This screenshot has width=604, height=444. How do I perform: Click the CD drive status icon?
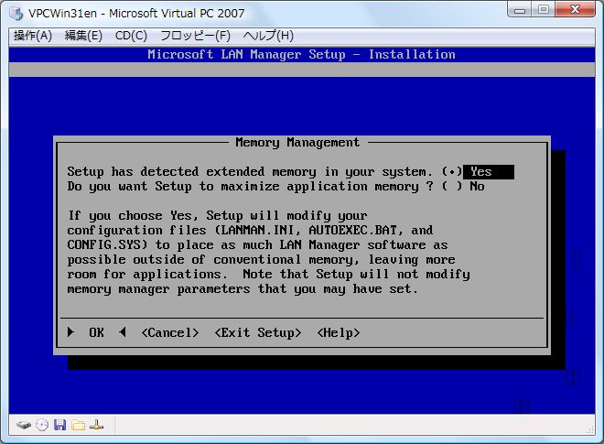[x=42, y=425]
